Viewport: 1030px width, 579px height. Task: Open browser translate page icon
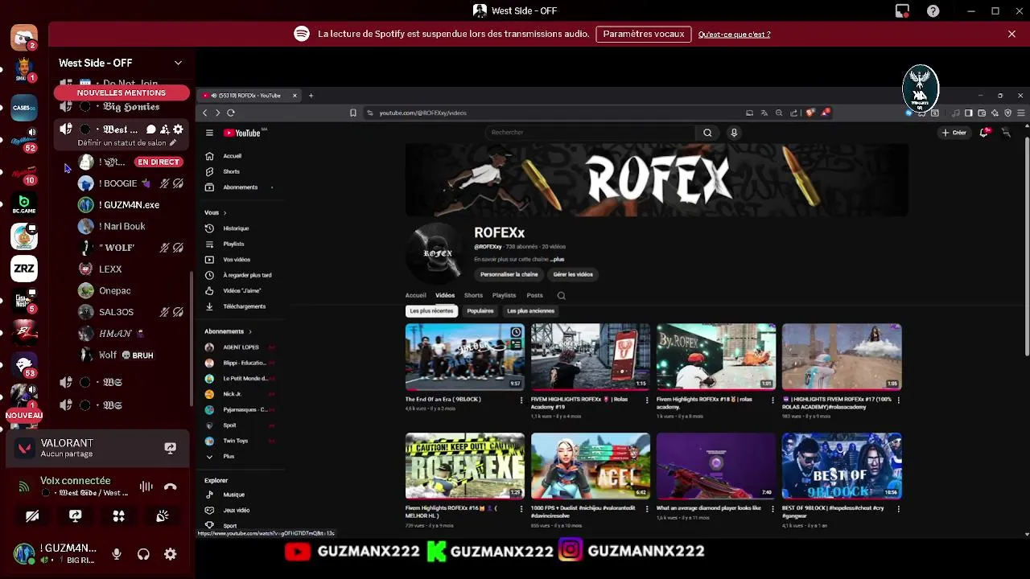pos(764,113)
